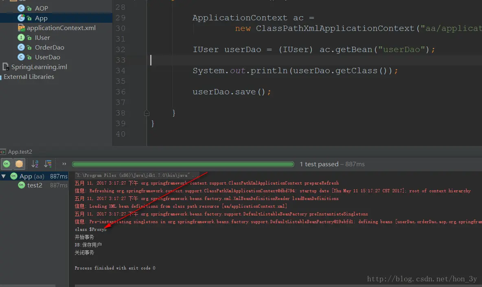Click 'userDao.save();' on line 36

[x=232, y=92]
